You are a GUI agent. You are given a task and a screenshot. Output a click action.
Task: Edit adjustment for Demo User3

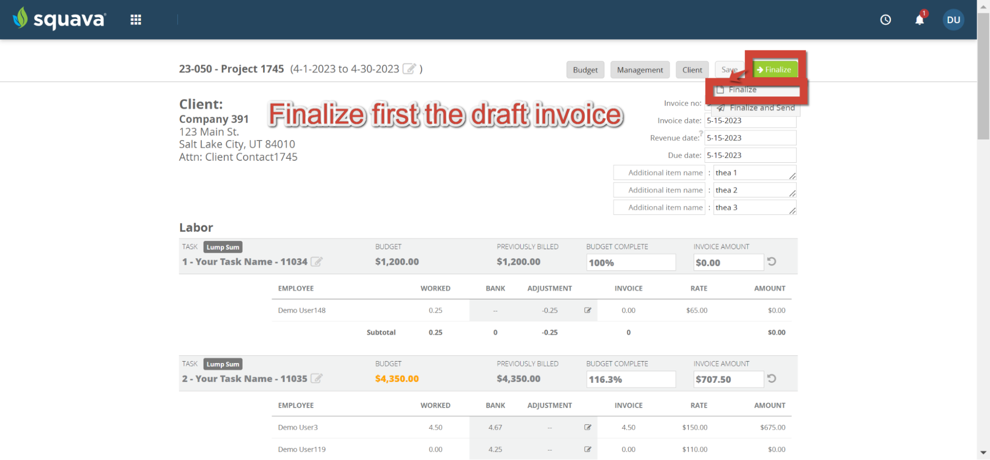click(x=588, y=427)
